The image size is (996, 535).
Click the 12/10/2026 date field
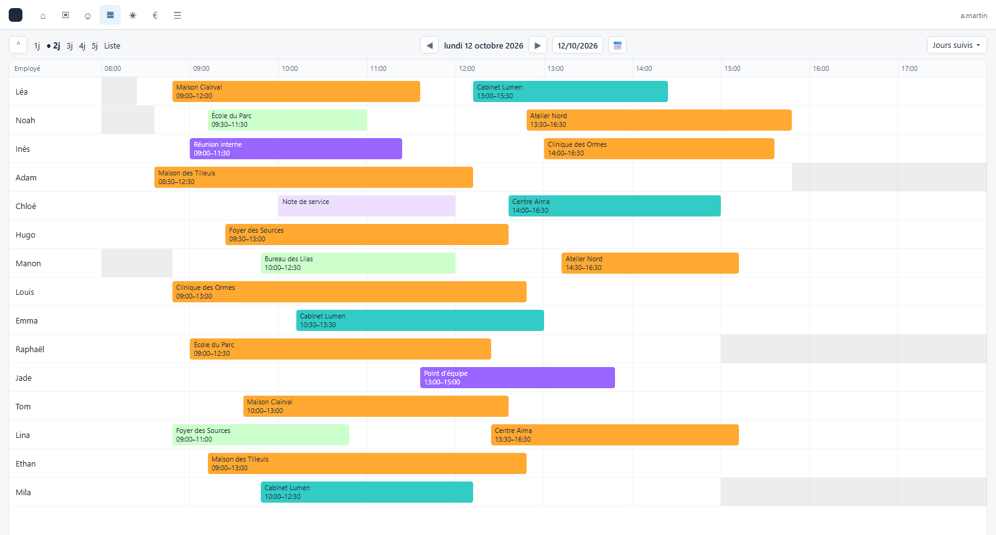pyautogui.click(x=578, y=45)
